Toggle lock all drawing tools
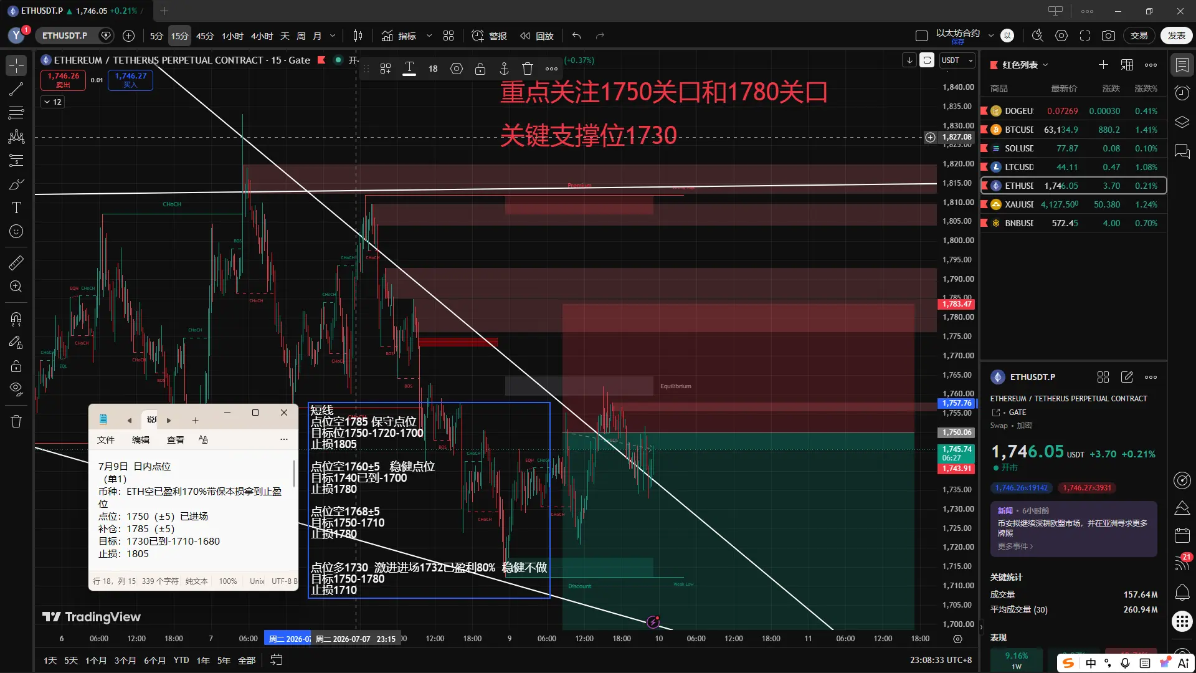The width and height of the screenshot is (1196, 673). pos(16,366)
